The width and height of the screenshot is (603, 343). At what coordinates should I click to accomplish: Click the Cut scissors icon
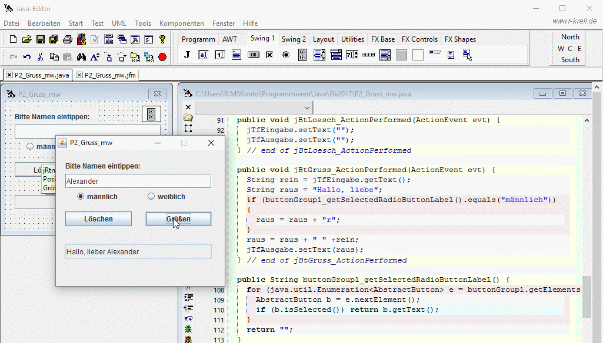[x=41, y=57]
